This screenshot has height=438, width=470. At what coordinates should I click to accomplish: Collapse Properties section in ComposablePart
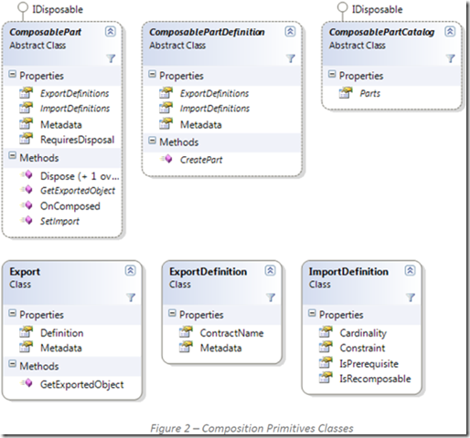tap(12, 74)
